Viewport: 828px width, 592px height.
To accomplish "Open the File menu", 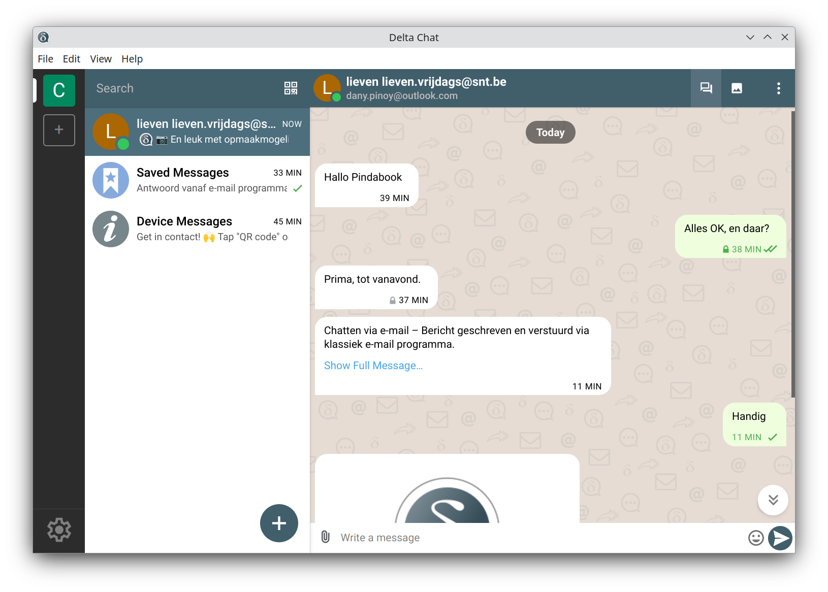I will pos(45,59).
